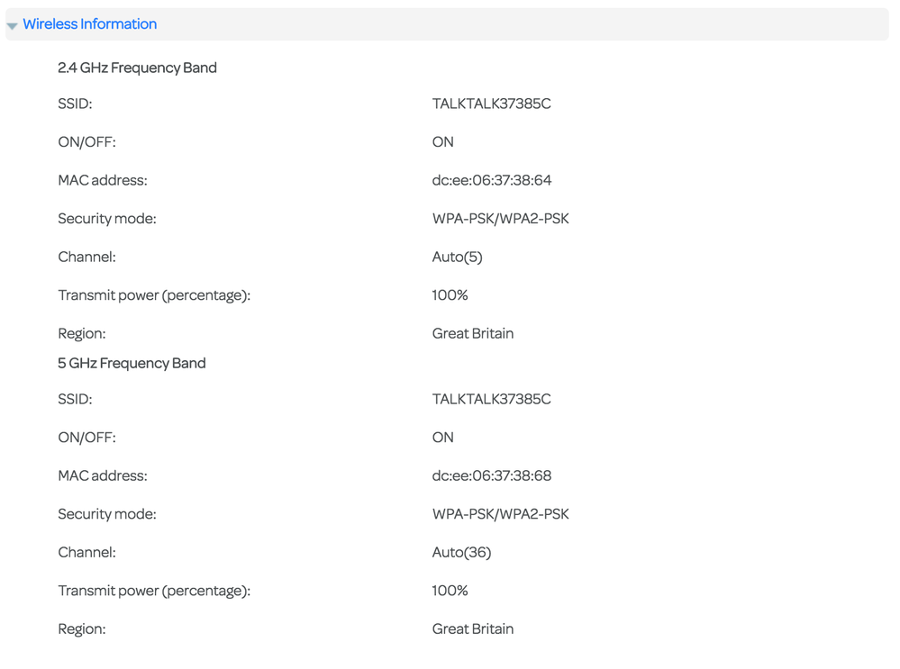The height and width of the screenshot is (669, 900).
Task: Click the 2.4 GHz Frequency Band heading
Action: [137, 68]
